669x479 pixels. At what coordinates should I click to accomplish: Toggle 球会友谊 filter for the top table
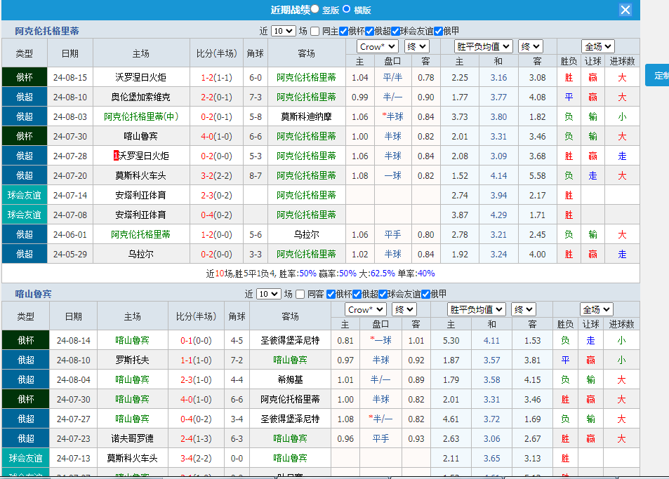pyautogui.click(x=395, y=32)
